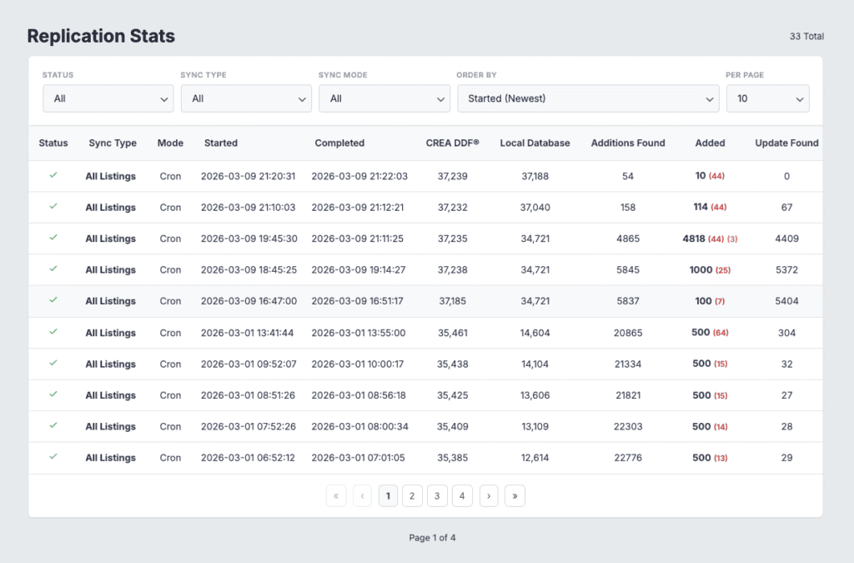Click the Additions Found column header

click(627, 143)
